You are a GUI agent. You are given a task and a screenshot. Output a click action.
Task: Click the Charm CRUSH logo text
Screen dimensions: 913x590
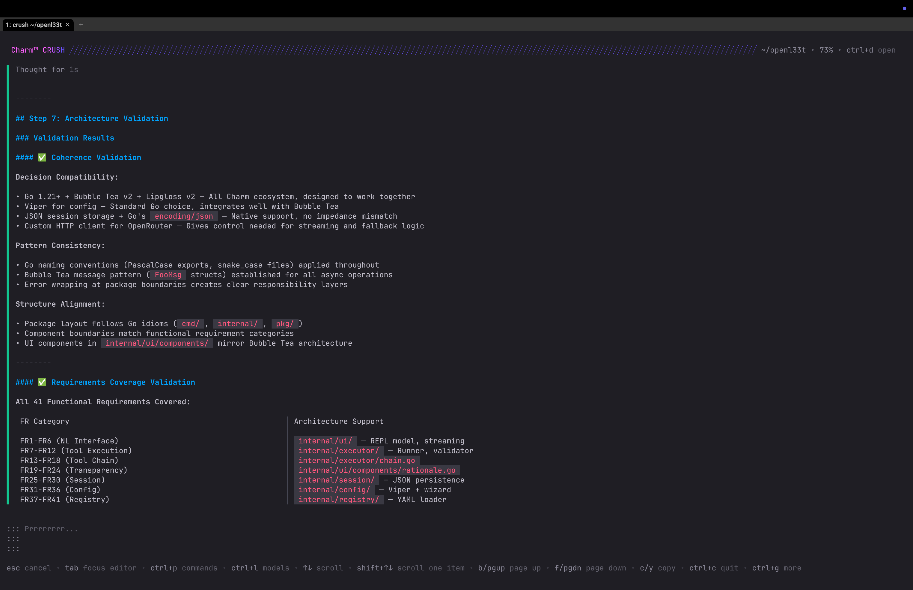pyautogui.click(x=38, y=50)
